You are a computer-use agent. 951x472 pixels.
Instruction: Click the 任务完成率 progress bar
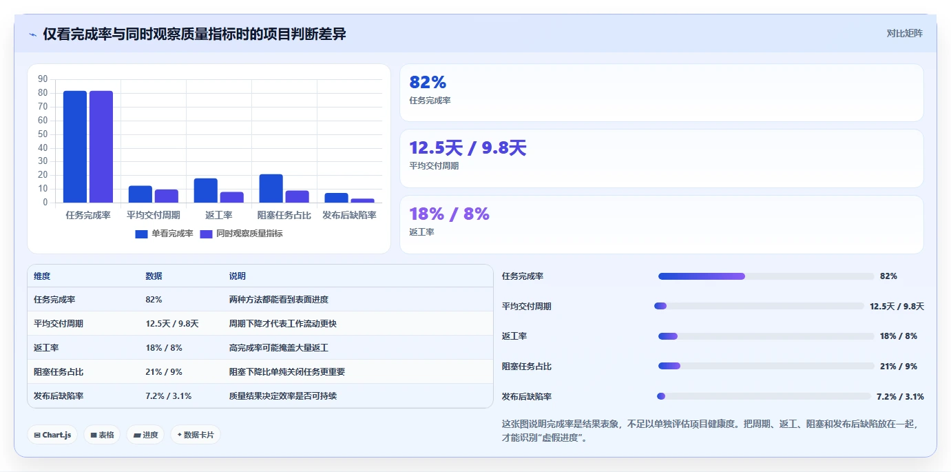click(x=766, y=276)
